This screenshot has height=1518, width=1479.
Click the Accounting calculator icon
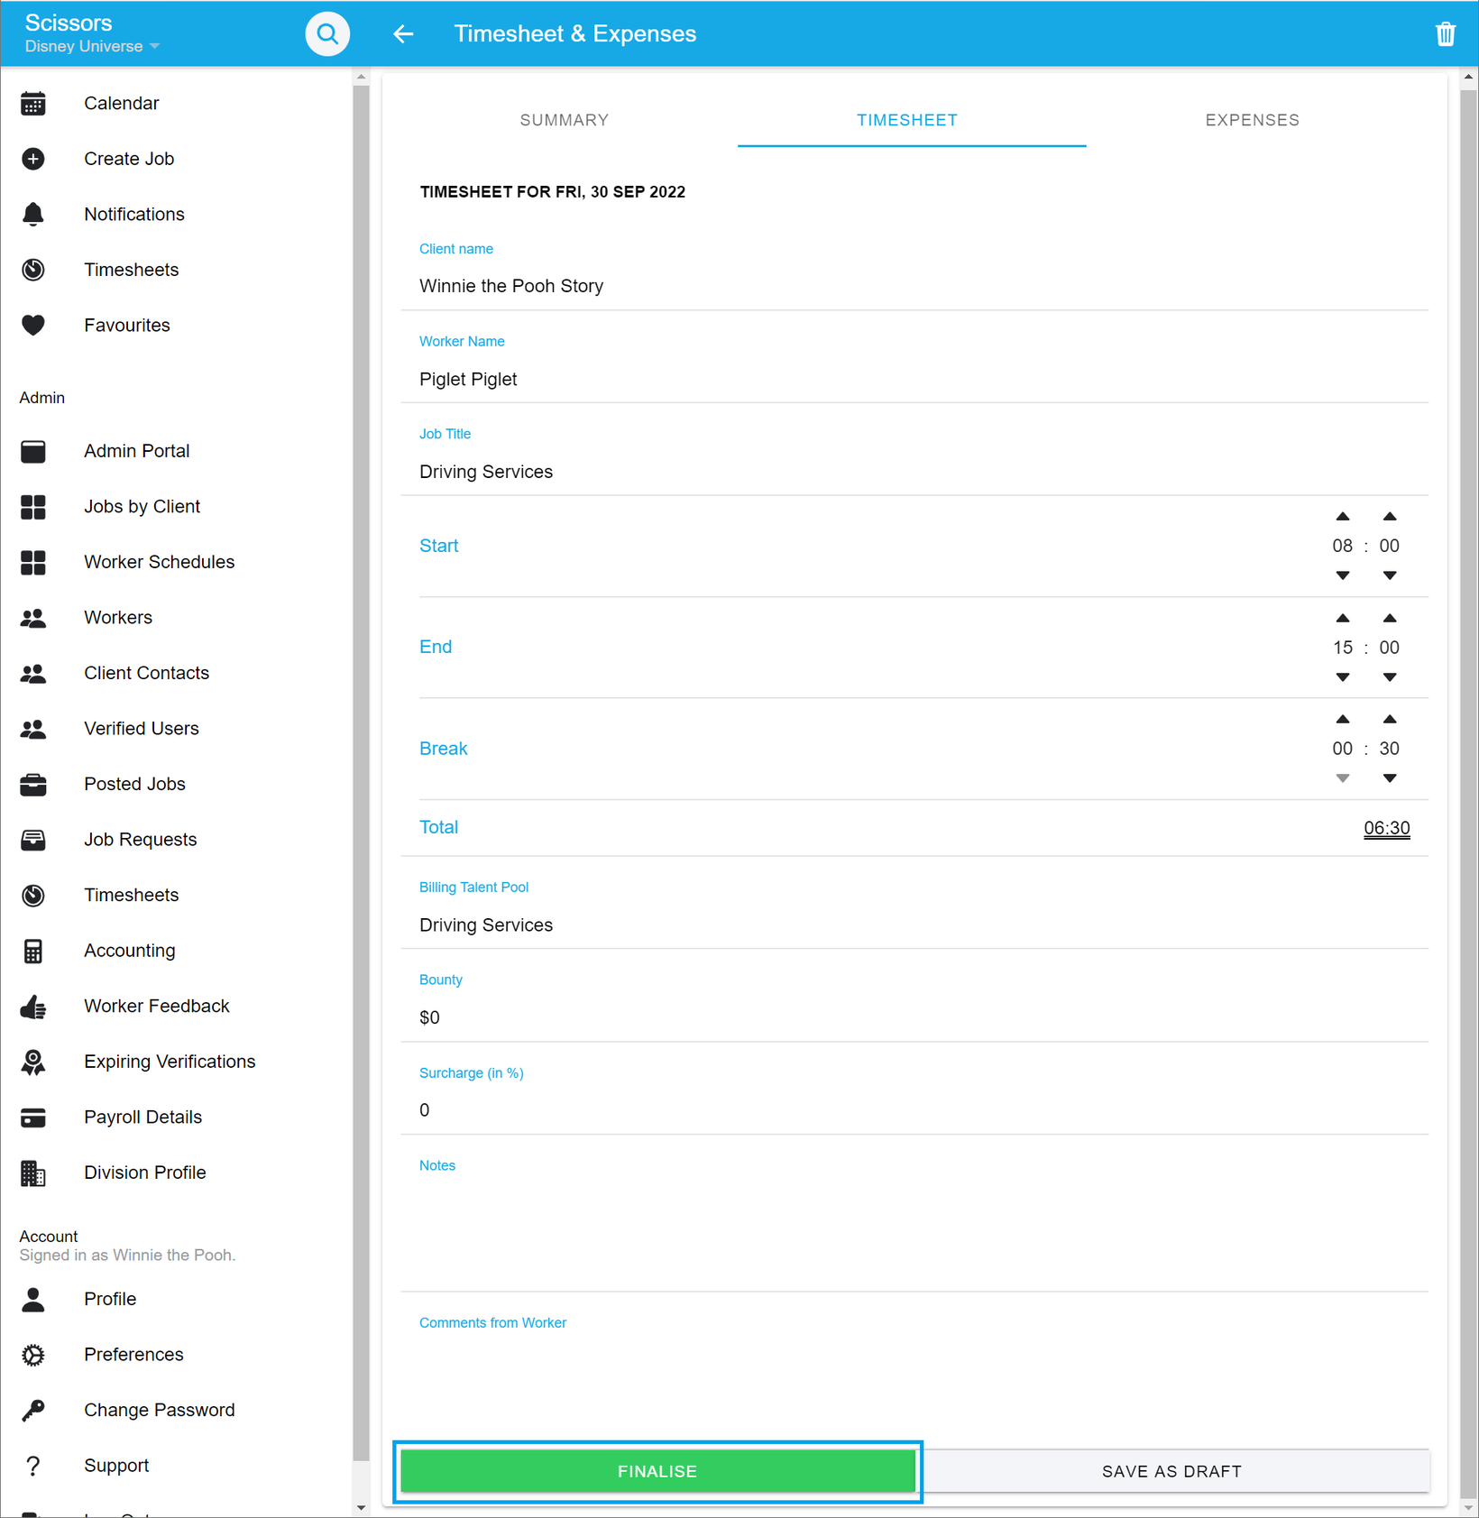[33, 951]
